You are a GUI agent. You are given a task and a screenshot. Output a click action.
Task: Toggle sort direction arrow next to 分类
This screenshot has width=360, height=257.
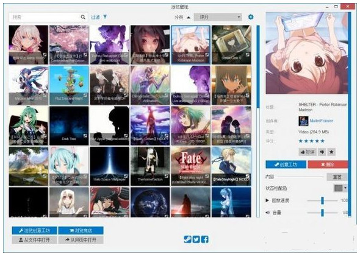[189, 18]
